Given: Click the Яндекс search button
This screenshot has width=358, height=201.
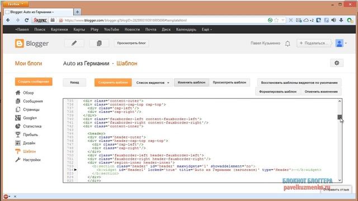Looking at the screenshot, I should tap(40, 20).
